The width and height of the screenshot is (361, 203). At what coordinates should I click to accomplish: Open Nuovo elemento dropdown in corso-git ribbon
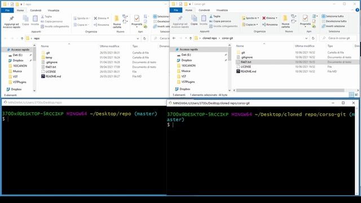tap(293, 16)
